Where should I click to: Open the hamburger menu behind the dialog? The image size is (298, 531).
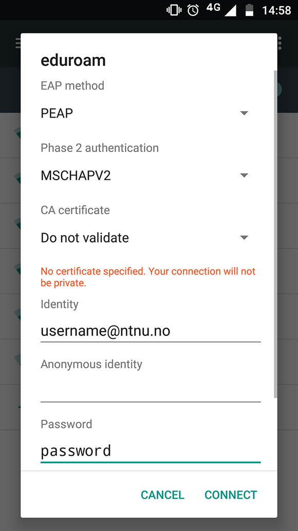pos(18,43)
